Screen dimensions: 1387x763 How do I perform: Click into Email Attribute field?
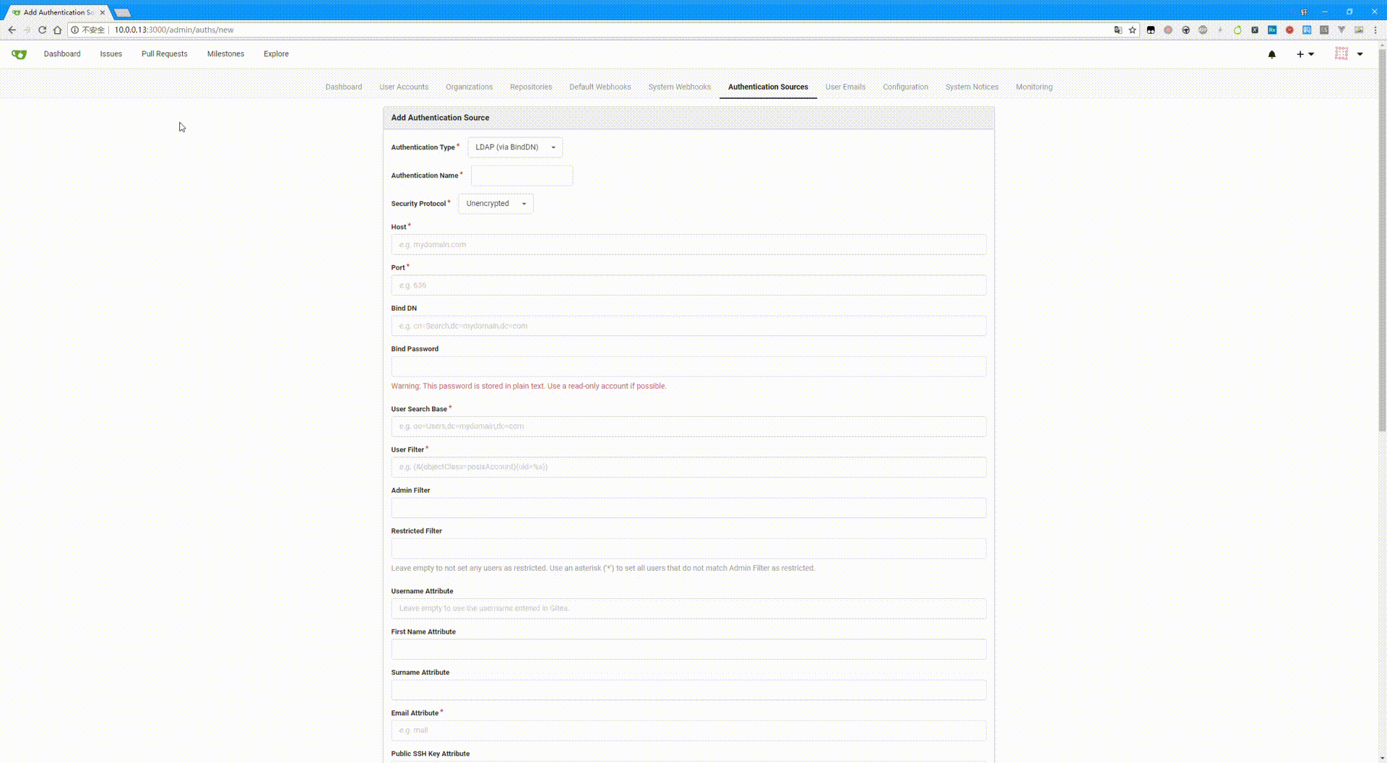[x=688, y=730]
